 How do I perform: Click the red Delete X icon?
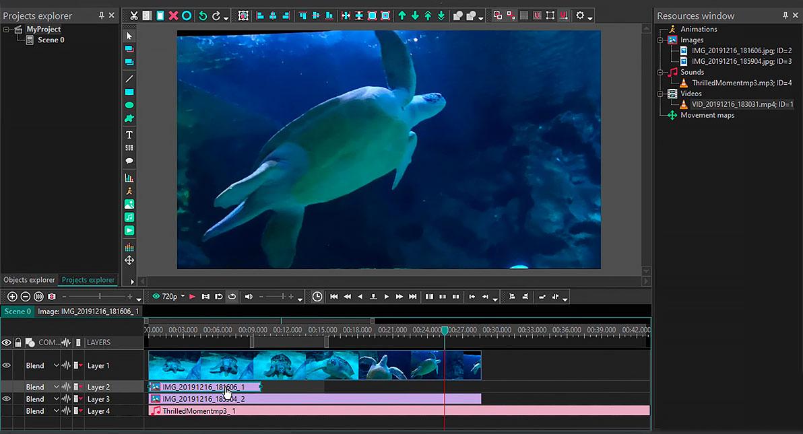pos(173,15)
